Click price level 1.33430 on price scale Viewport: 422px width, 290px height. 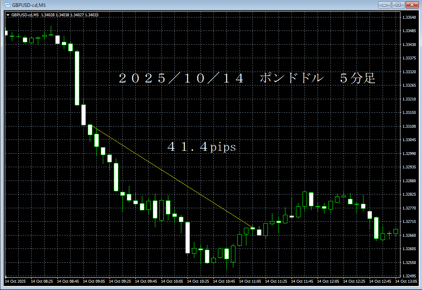coord(409,44)
